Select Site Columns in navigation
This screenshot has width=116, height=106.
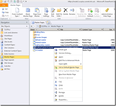coord(9,48)
